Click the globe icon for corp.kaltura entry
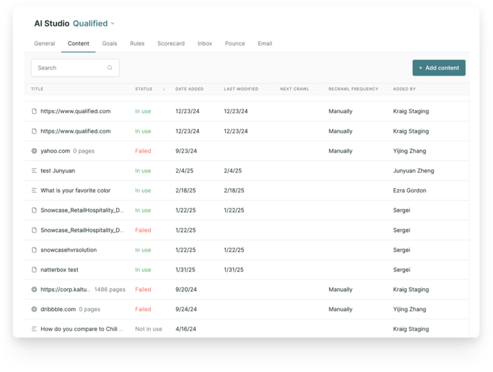The width and height of the screenshot is (493, 372). (x=34, y=289)
